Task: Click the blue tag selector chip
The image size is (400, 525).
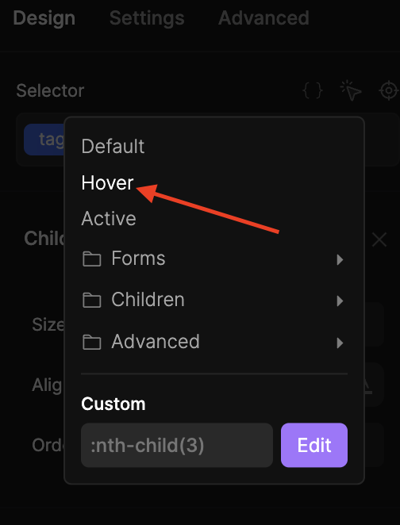Action: click(x=44, y=140)
